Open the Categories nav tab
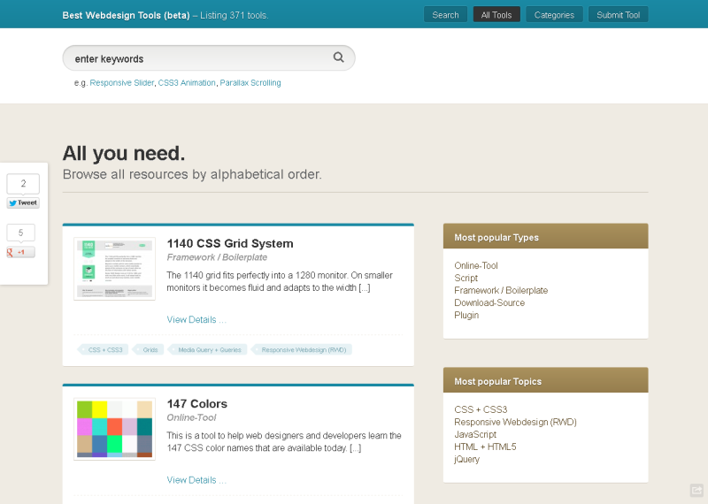This screenshot has width=708, height=504. (x=554, y=15)
